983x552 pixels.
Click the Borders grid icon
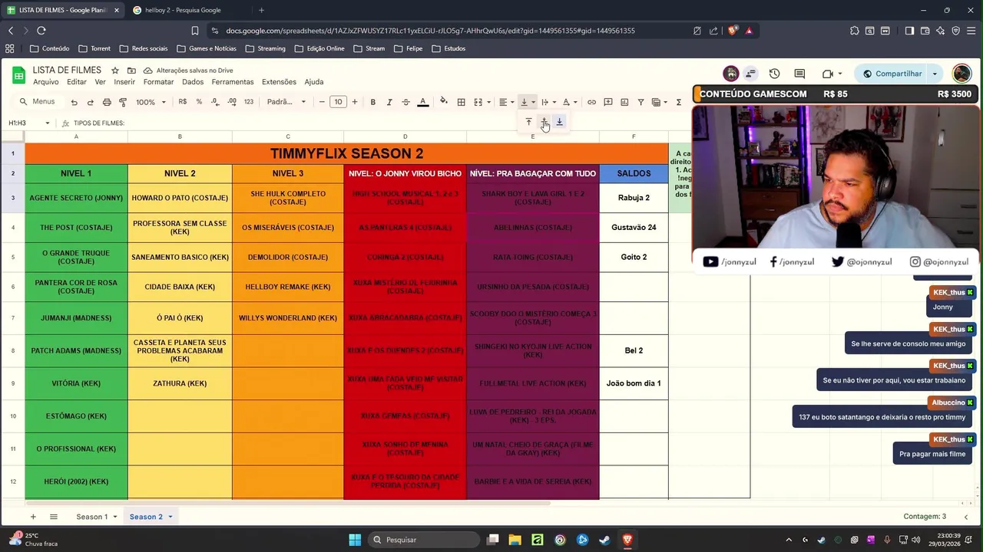click(461, 102)
